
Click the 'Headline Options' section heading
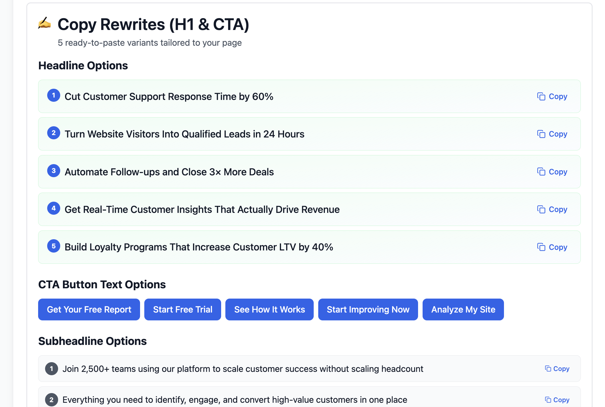click(x=83, y=65)
